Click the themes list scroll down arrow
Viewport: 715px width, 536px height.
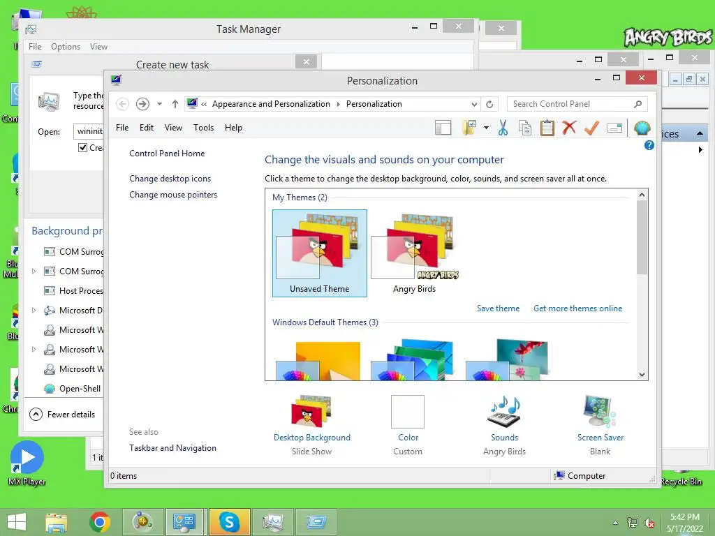tap(642, 375)
